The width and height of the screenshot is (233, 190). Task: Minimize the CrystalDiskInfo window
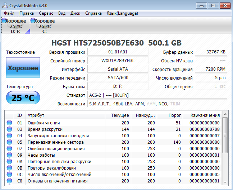point(201,6)
